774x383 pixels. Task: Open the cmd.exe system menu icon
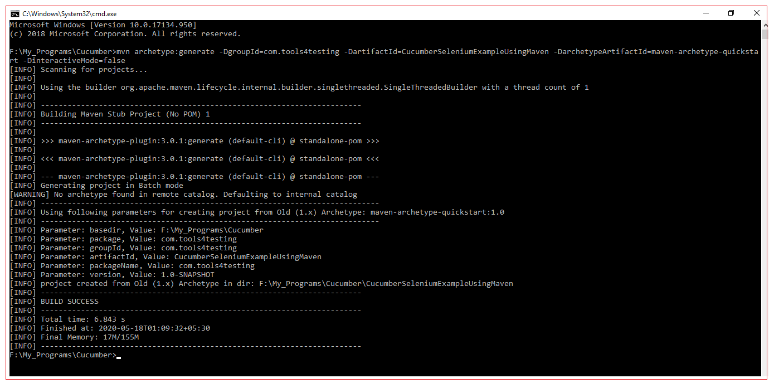coord(15,13)
